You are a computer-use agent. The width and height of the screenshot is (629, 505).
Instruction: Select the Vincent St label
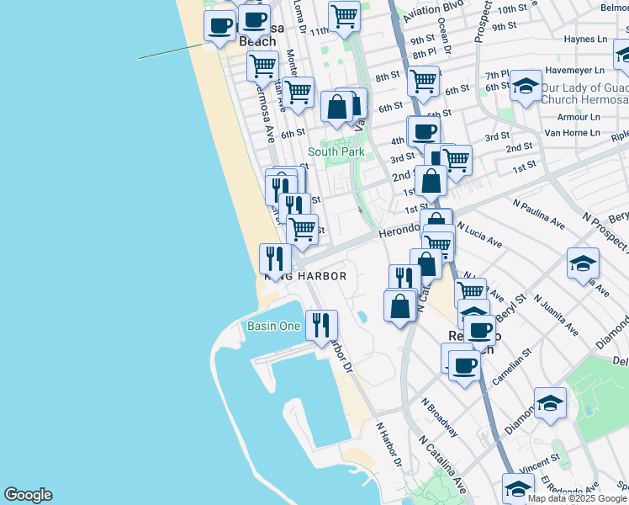(x=539, y=463)
